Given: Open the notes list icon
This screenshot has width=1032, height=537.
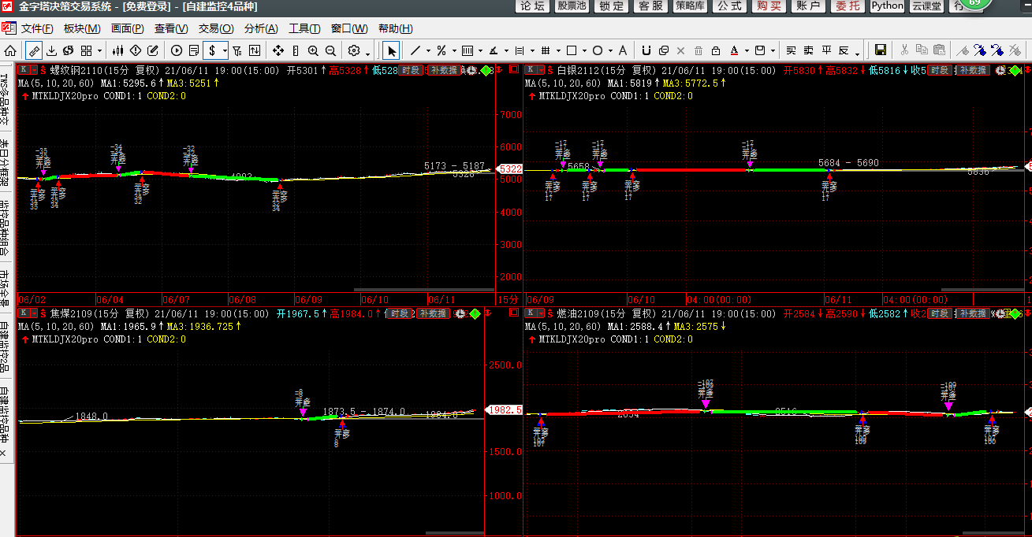Looking at the screenshot, I should [194, 50].
